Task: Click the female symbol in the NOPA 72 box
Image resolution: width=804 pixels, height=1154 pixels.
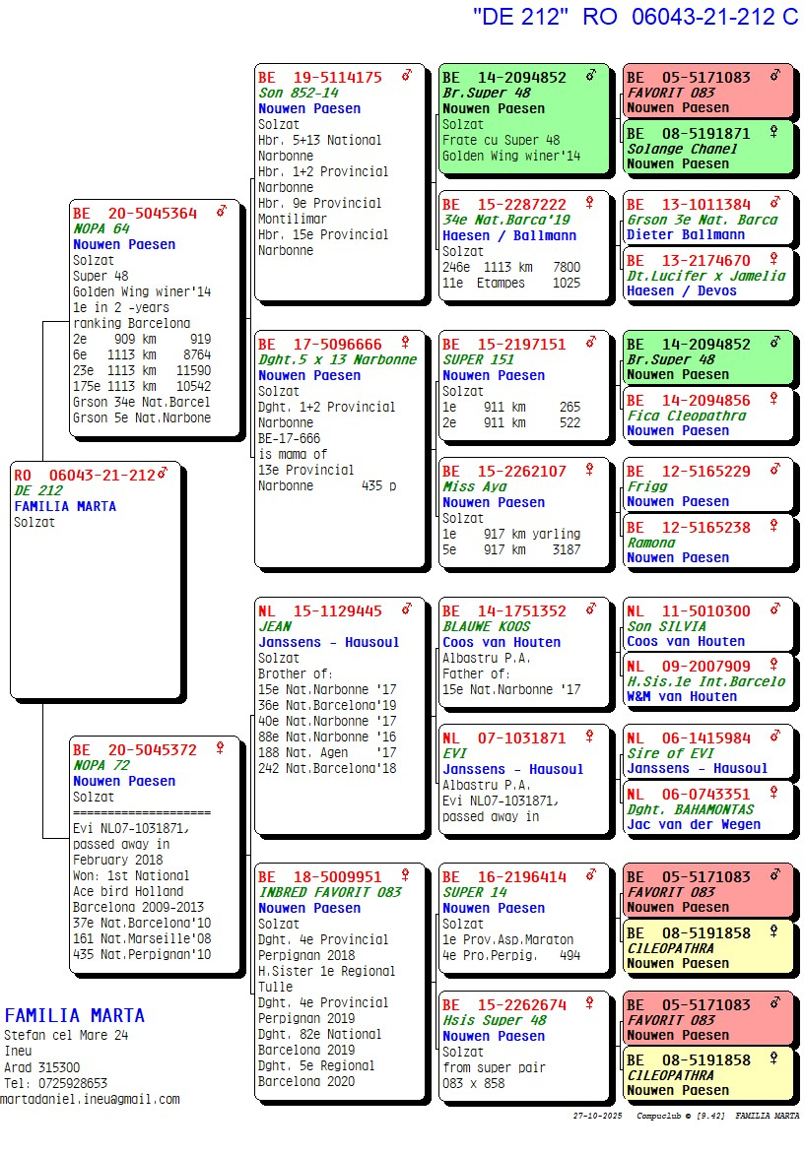Action: pyautogui.click(x=222, y=748)
